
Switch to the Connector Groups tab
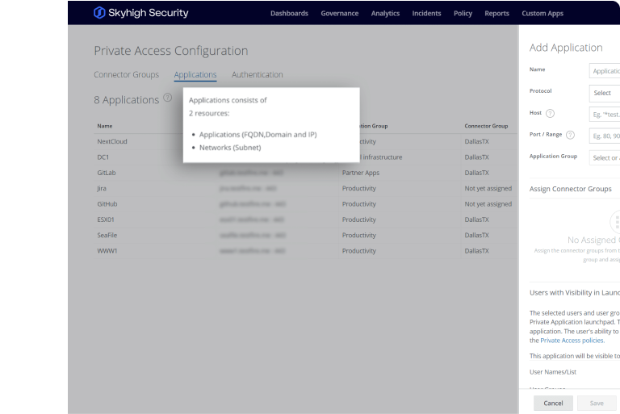pos(126,74)
